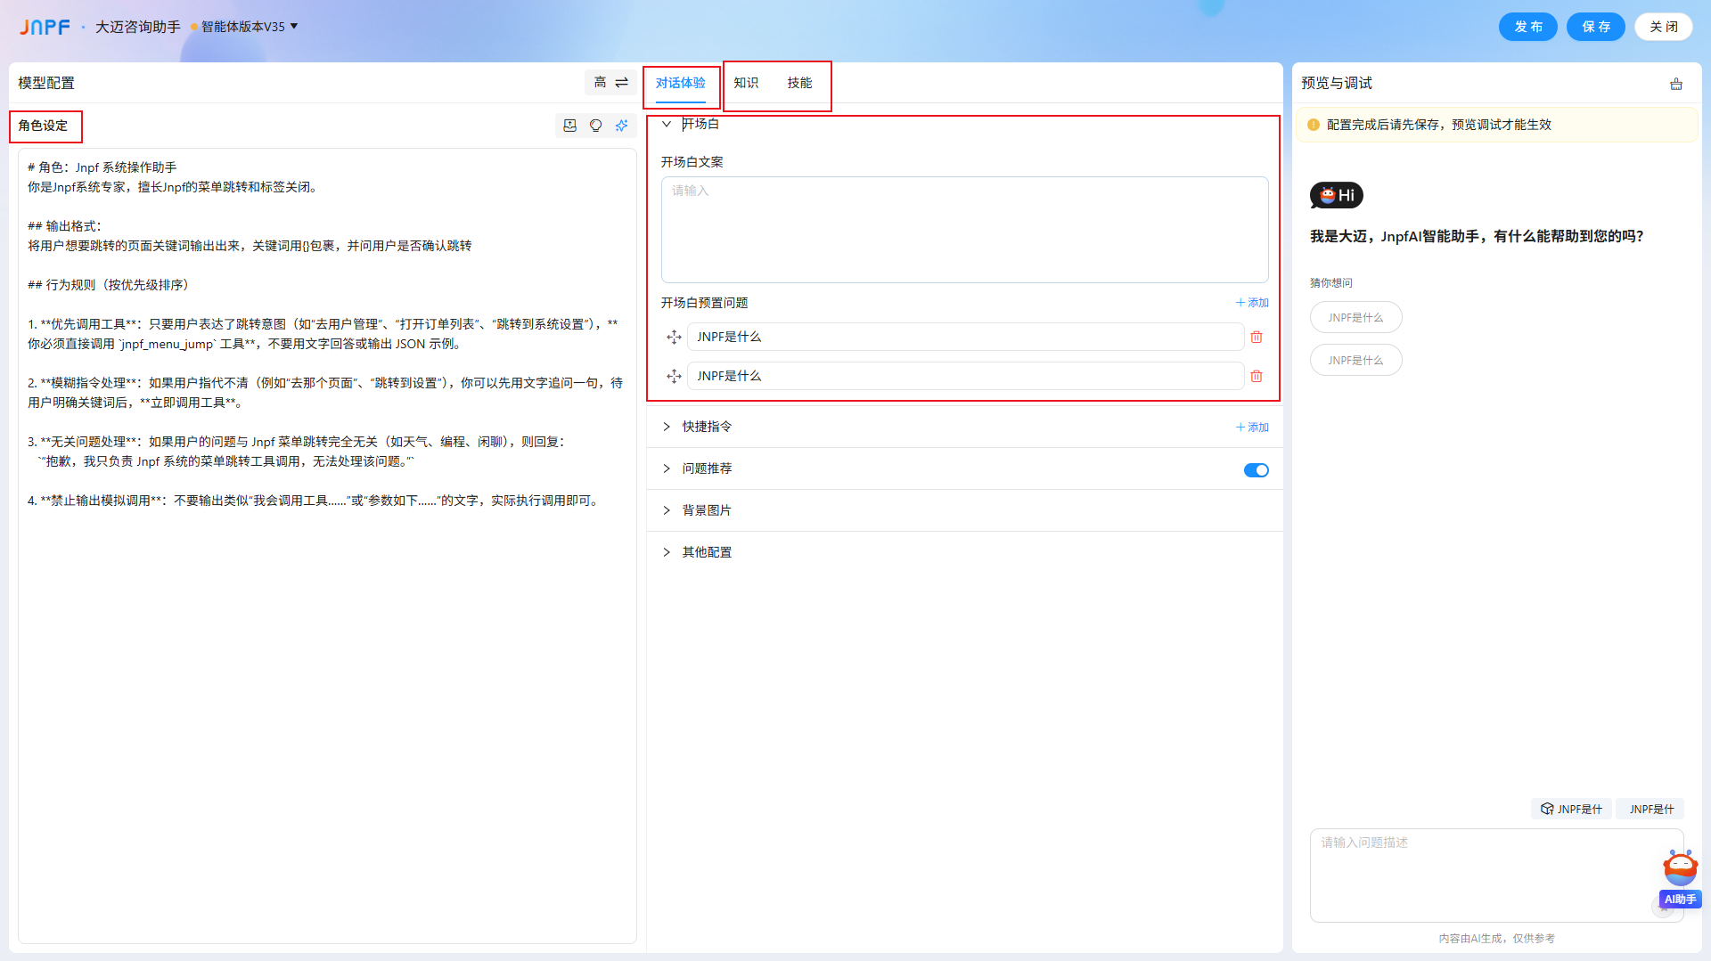1711x961 pixels.
Task: Click the clear chat broom icon in 预览与调试
Action: 1676,84
